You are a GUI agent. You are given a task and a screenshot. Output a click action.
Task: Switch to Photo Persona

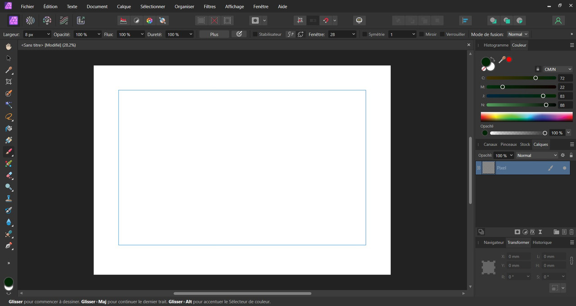click(13, 20)
